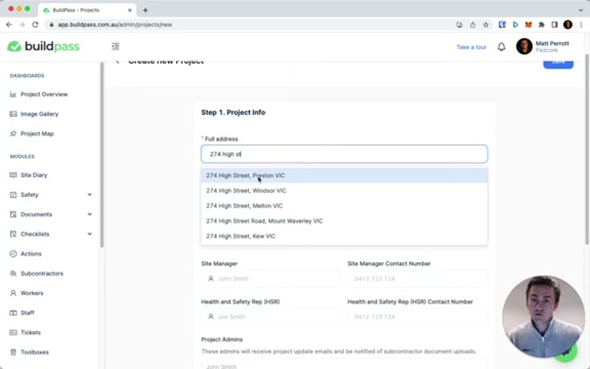Click the Project Map pin icon
Screen dimensions: 590x369
coord(13,134)
